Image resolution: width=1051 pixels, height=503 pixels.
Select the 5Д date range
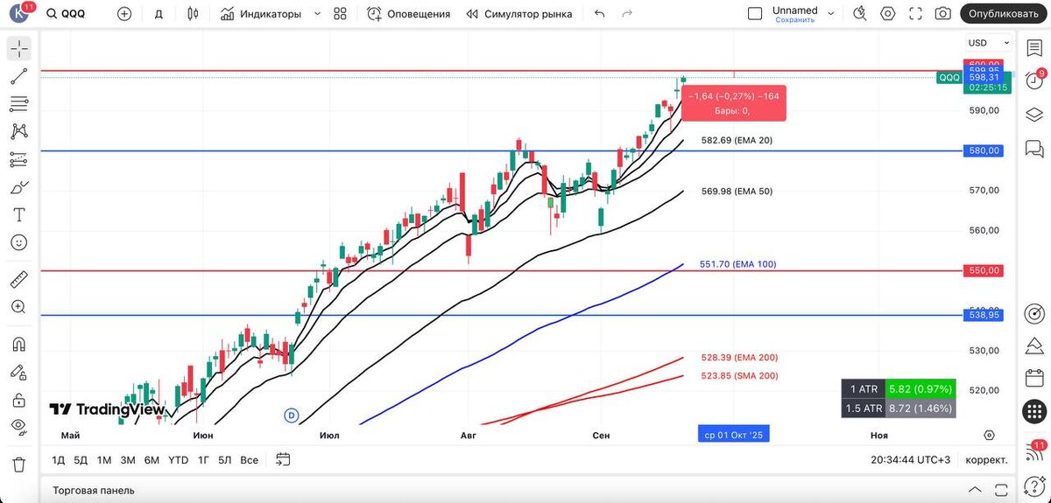tap(81, 459)
